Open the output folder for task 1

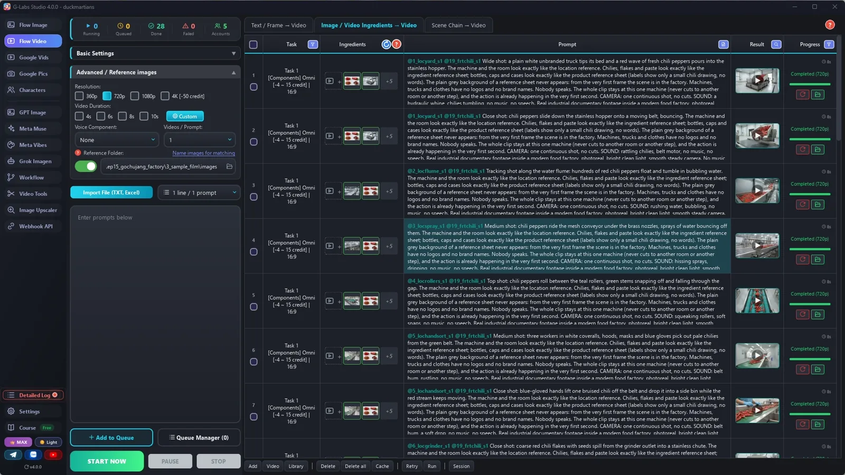coord(818,94)
